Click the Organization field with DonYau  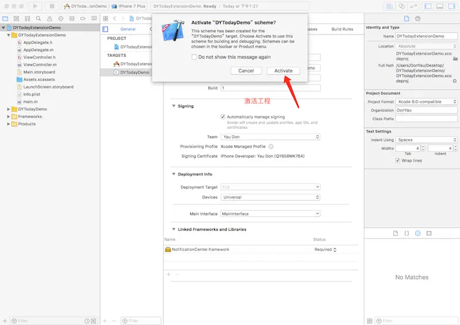pos(426,110)
